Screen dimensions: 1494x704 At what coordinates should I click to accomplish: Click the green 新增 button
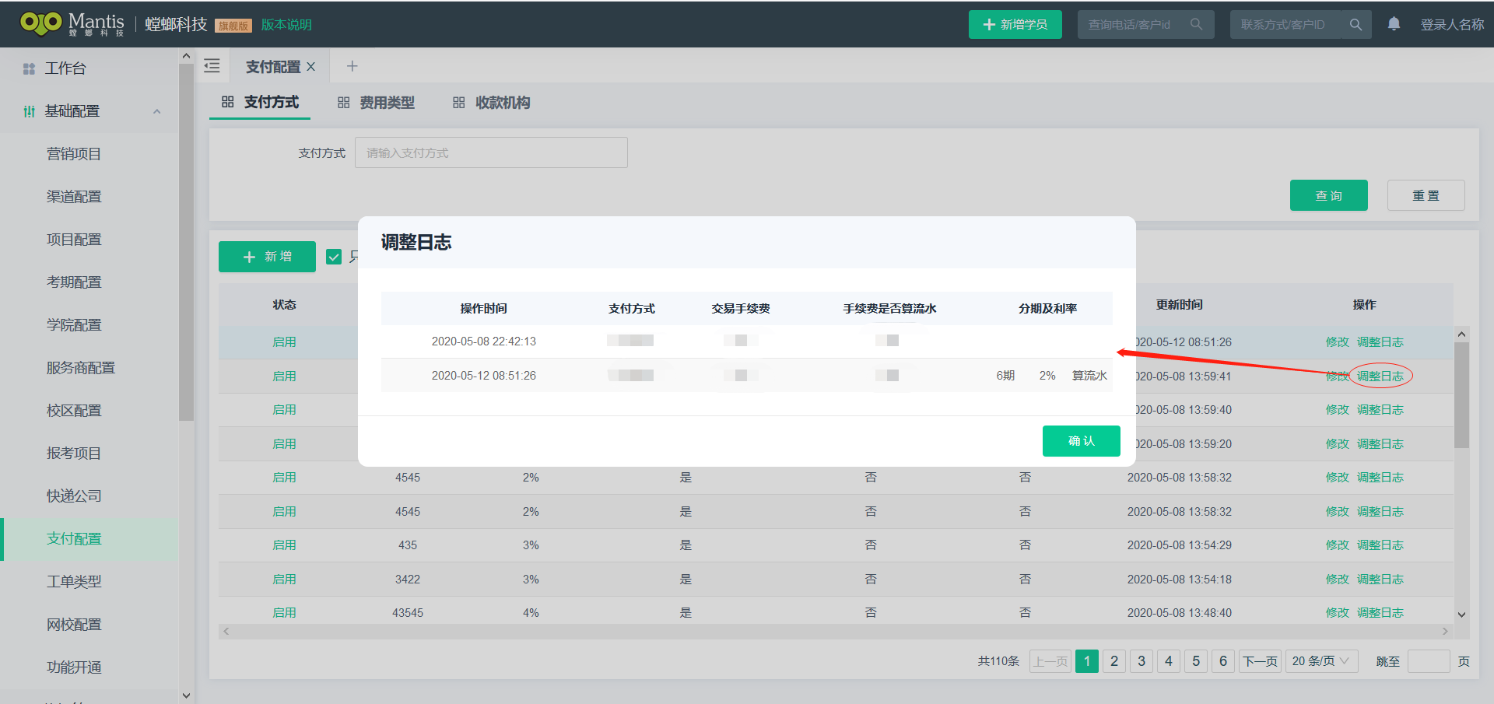(267, 257)
